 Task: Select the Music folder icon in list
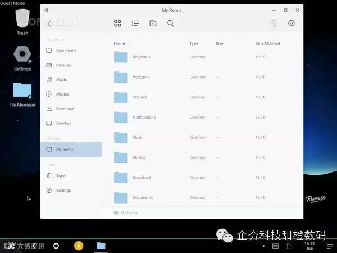point(121,137)
